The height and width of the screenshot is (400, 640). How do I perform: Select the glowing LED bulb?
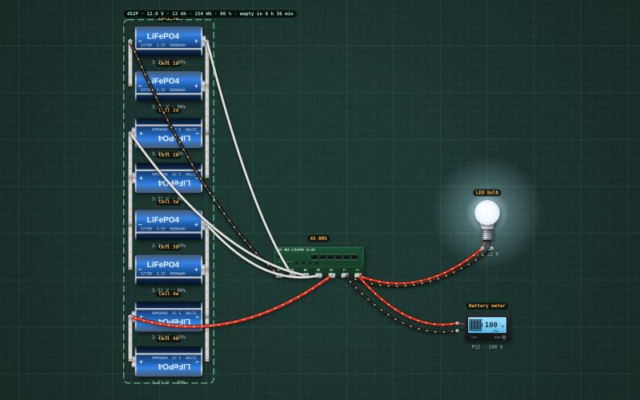[487, 221]
